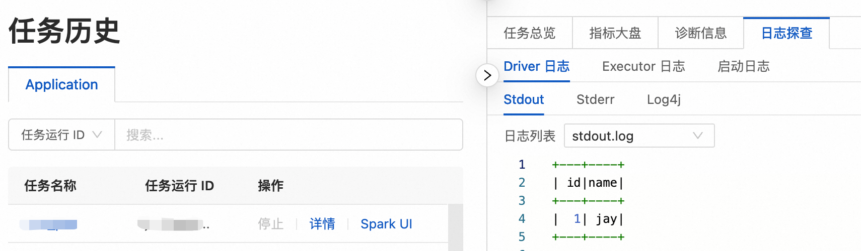The image size is (861, 251).
Task: Select the Stdout log tab
Action: pyautogui.click(x=524, y=99)
